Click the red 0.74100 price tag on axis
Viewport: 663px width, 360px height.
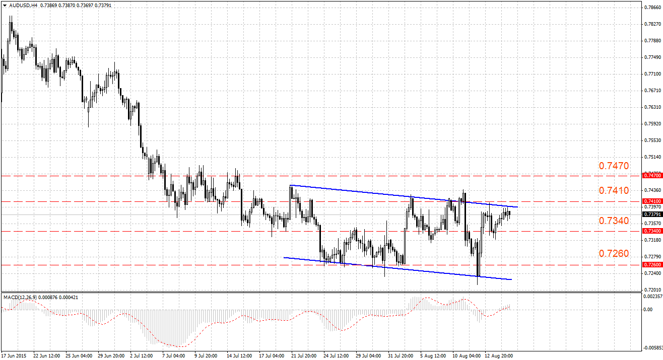point(652,201)
